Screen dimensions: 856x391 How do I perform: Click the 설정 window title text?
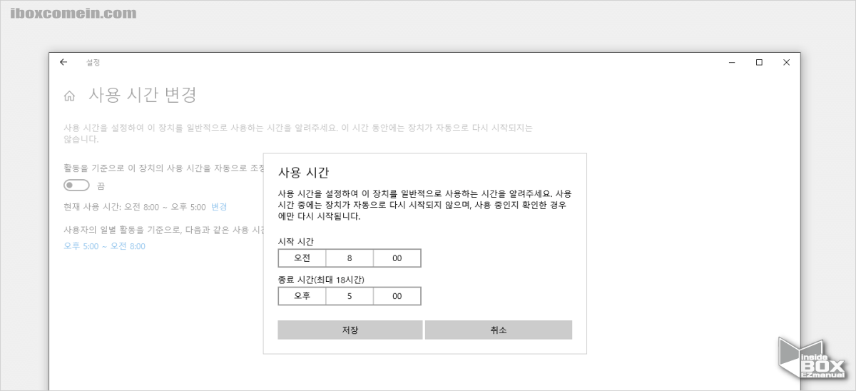click(93, 62)
